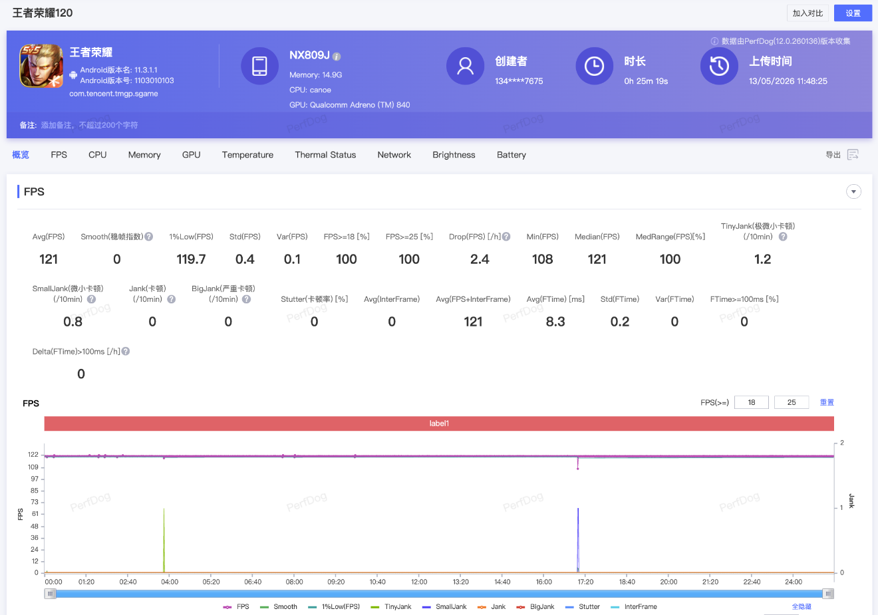878x615 pixels.
Task: Click the phone device icon
Action: [259, 66]
